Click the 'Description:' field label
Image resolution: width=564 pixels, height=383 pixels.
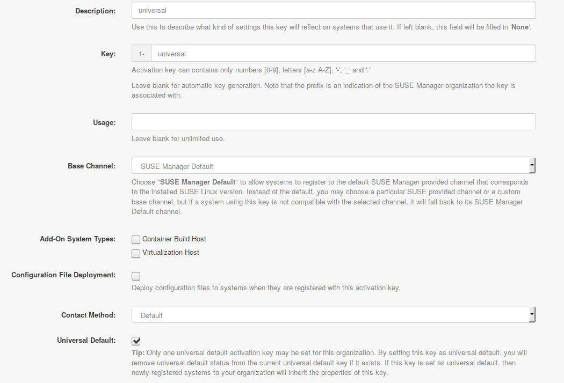click(95, 11)
